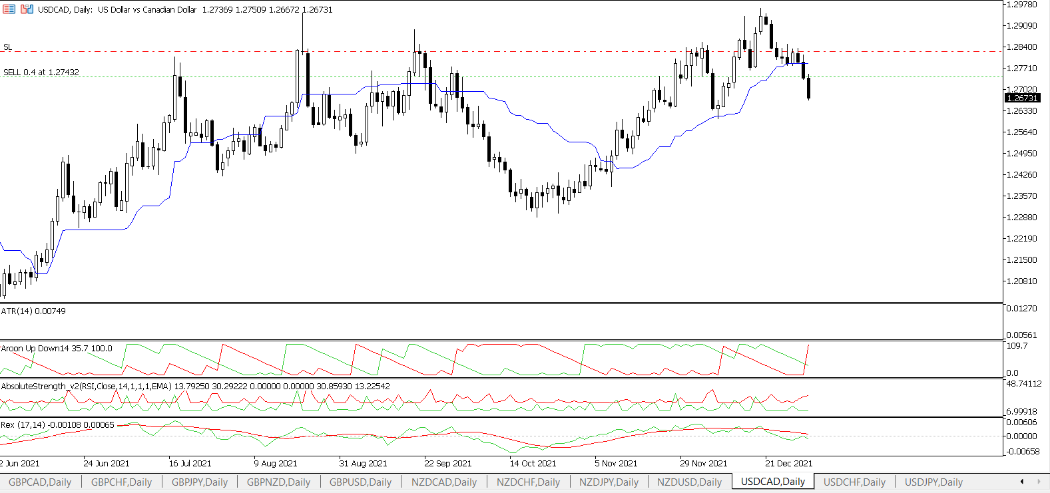The height and width of the screenshot is (493, 1050).
Task: Select the SELL 0.4 at 1.27432 order label
Action: pyautogui.click(x=41, y=73)
